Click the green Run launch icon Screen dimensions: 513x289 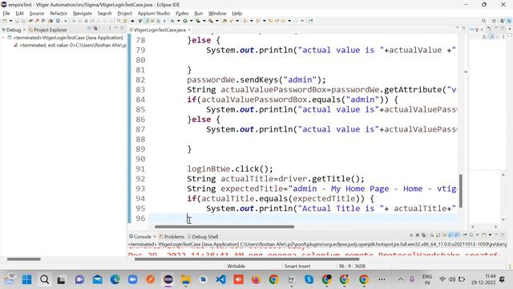pyautogui.click(x=185, y=21)
